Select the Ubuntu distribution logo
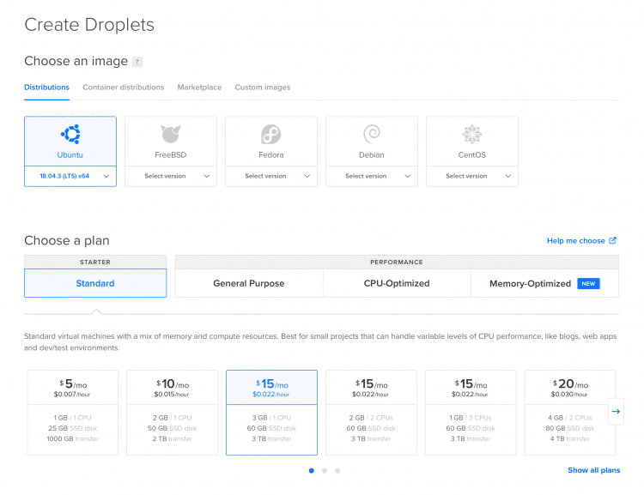The image size is (644, 495). [x=70, y=134]
